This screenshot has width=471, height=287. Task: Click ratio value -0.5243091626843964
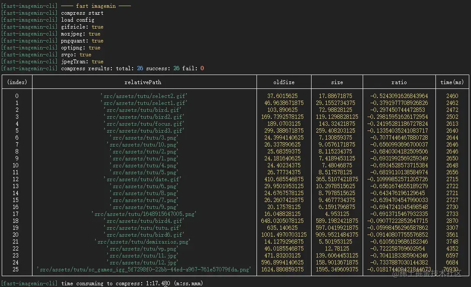point(399,96)
